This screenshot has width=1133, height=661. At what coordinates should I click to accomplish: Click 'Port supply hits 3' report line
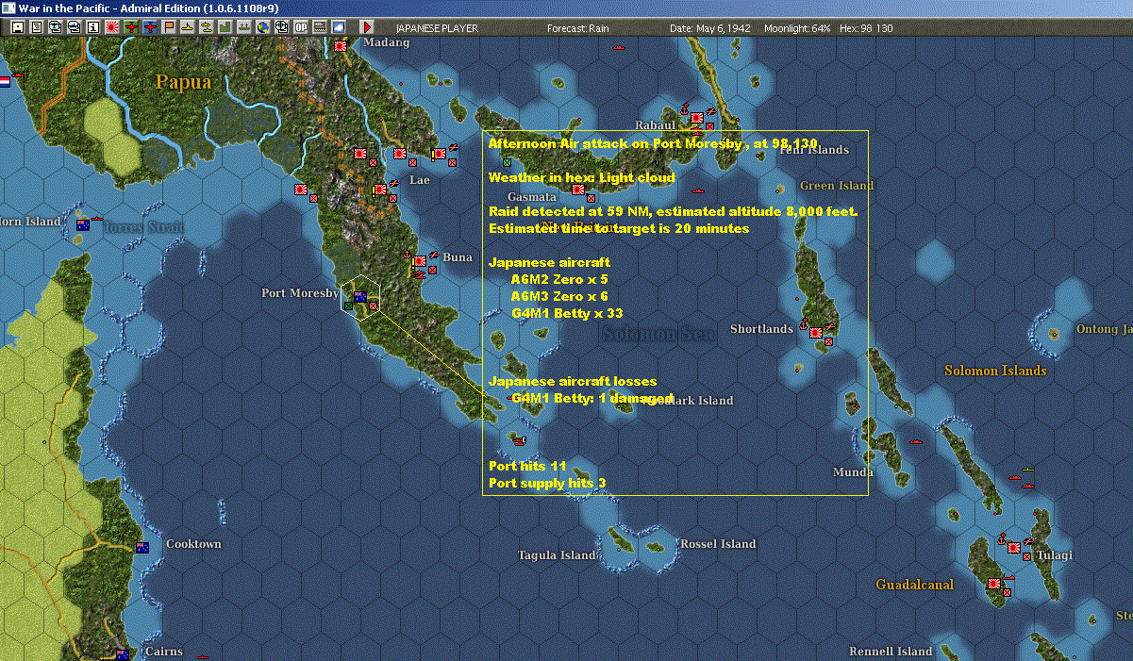click(547, 483)
